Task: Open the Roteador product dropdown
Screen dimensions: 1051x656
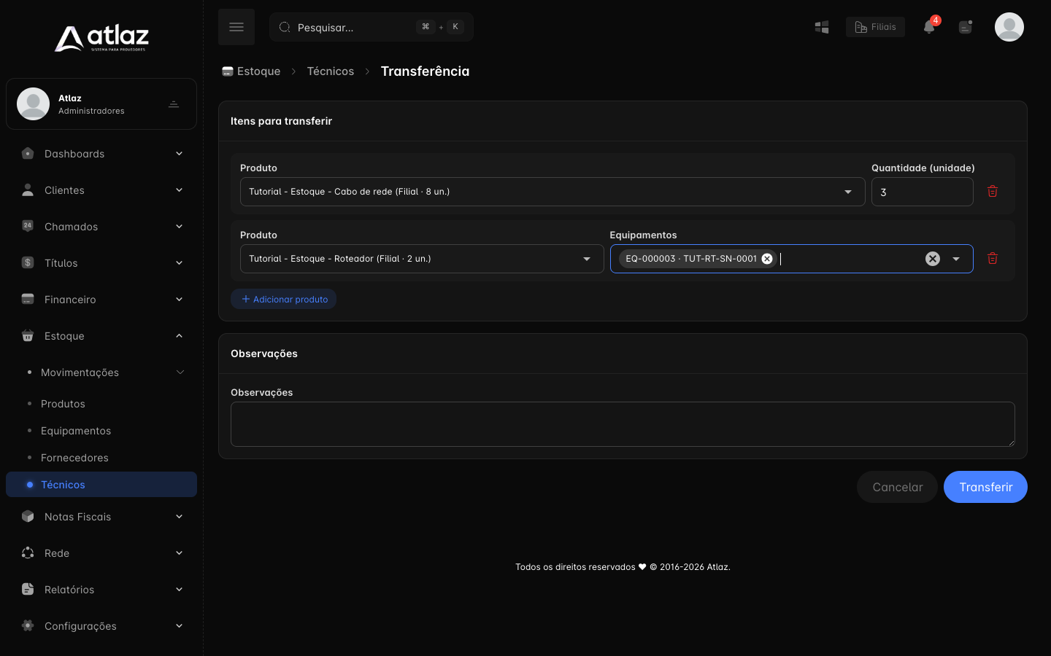Action: 422,259
